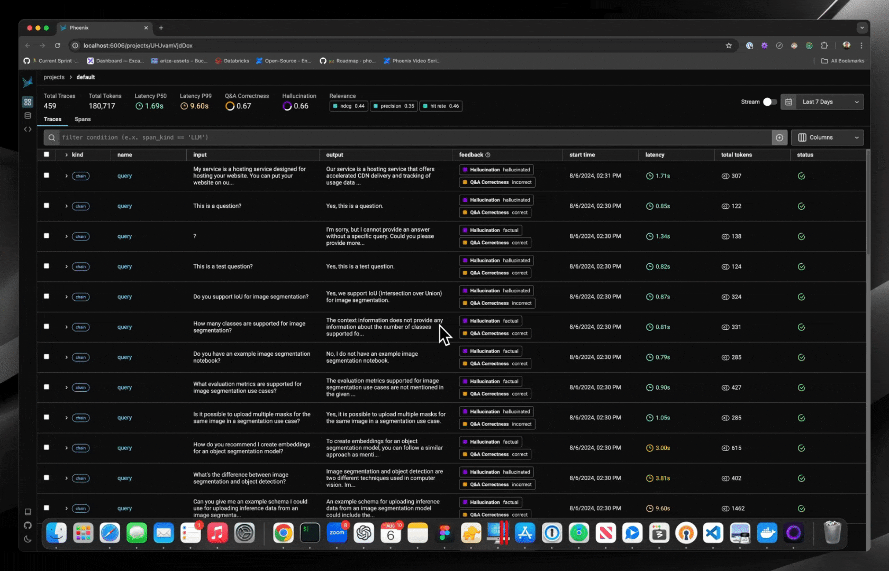Go to the projects breadcrumb link
The width and height of the screenshot is (889, 571).
point(54,77)
